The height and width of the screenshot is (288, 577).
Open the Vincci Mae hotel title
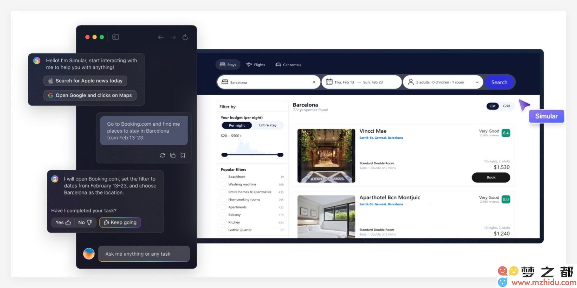pyautogui.click(x=373, y=131)
